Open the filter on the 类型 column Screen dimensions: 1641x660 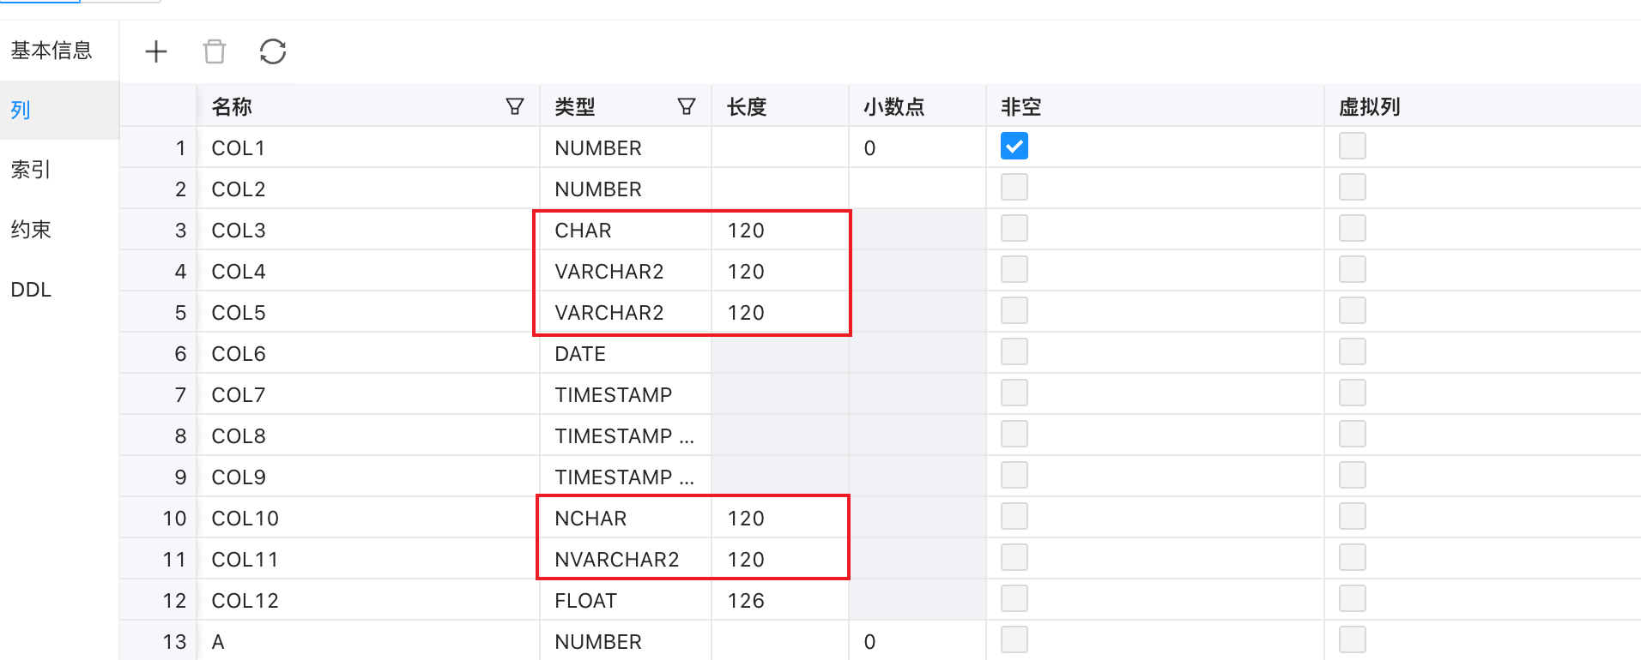[687, 105]
